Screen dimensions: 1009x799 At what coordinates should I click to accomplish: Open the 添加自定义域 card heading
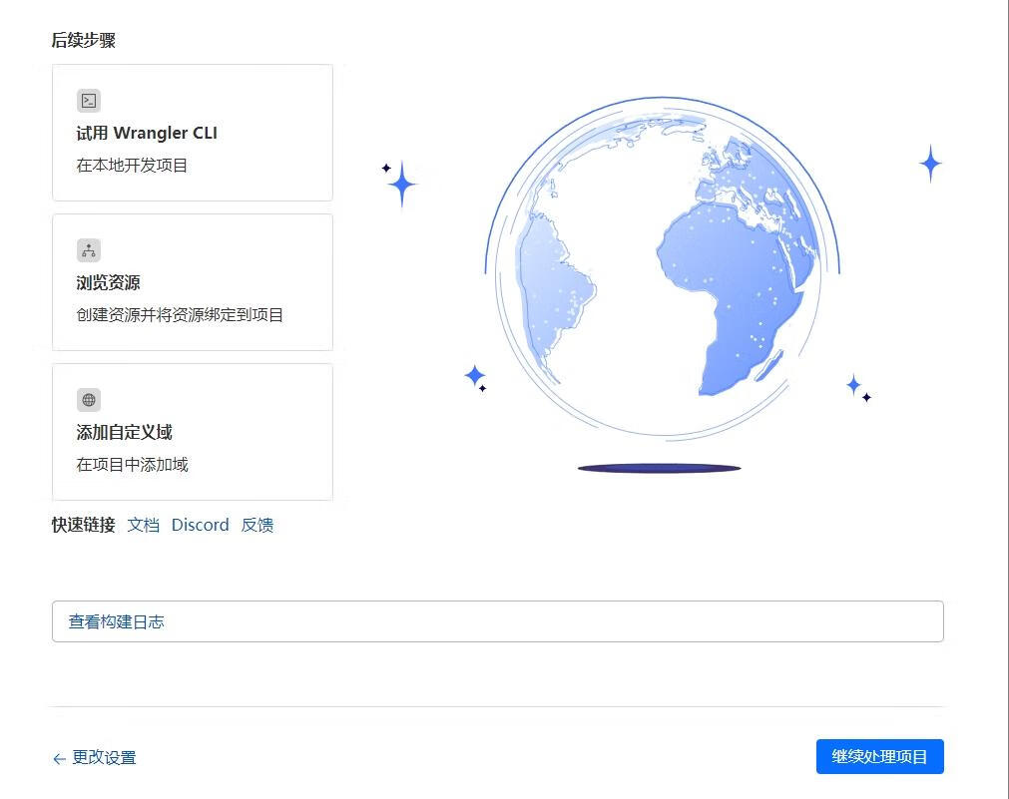click(x=124, y=433)
